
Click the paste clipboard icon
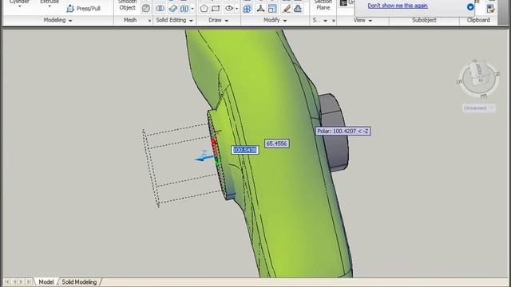491,9
